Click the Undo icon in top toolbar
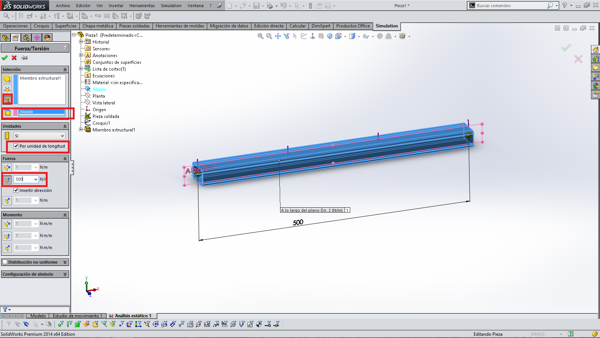The width and height of the screenshot is (600, 338). [x=283, y=6]
